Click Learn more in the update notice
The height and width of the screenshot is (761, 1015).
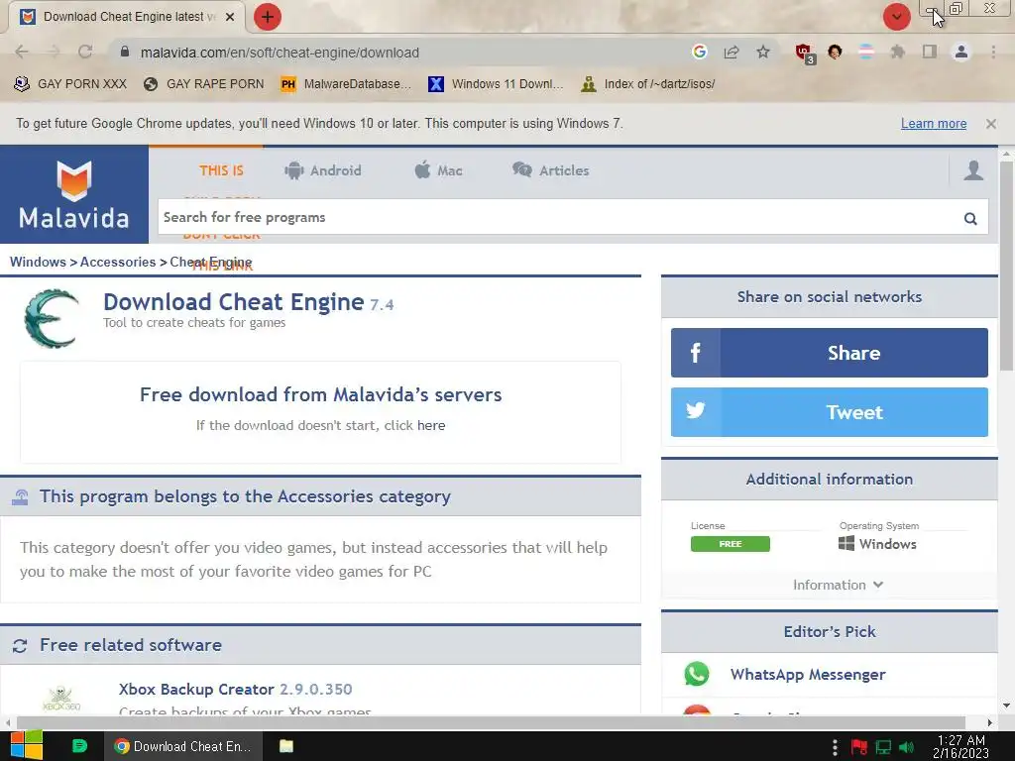point(934,124)
